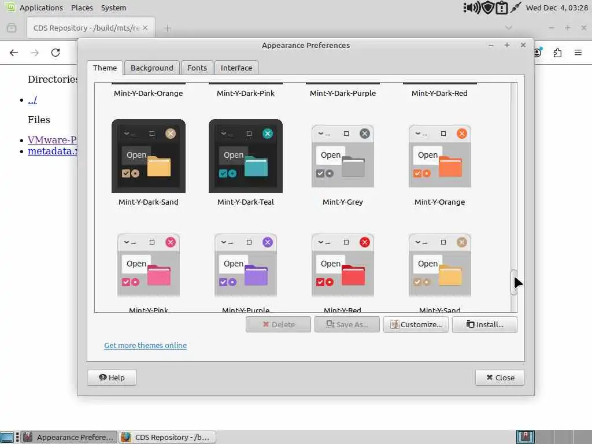
Task: Click the theme list vertical scrollbar handle
Action: 513,283
